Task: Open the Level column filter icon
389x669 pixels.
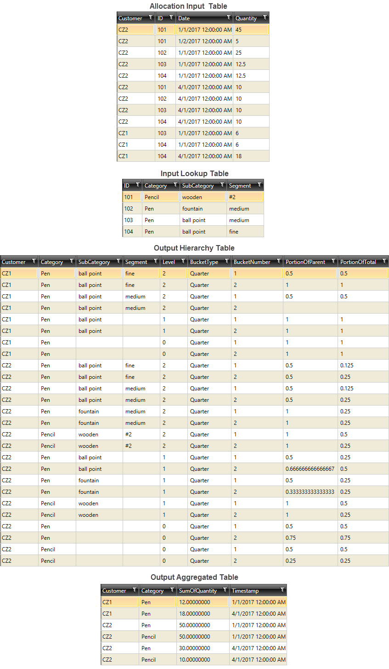Action: (x=183, y=262)
